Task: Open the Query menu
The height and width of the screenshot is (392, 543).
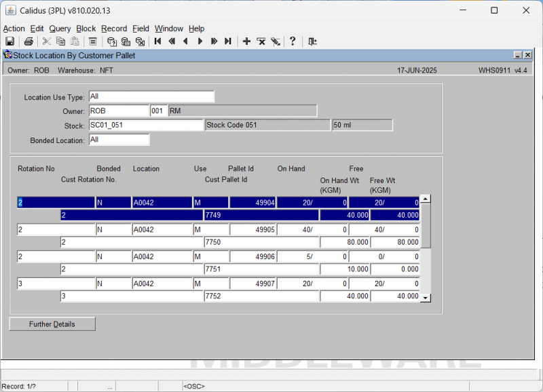Action: click(x=60, y=28)
